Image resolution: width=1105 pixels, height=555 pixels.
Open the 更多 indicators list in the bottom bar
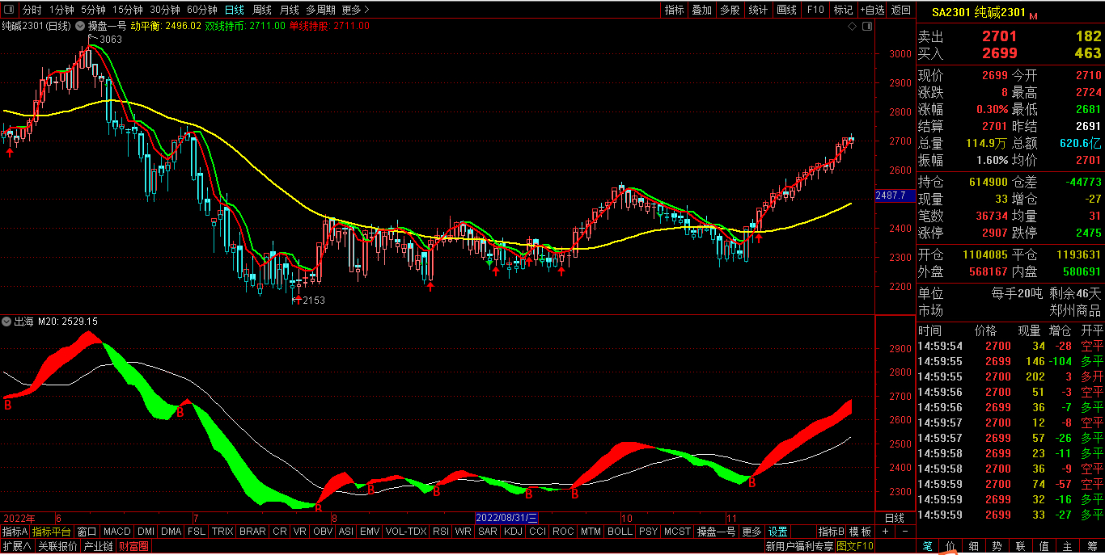(x=751, y=532)
